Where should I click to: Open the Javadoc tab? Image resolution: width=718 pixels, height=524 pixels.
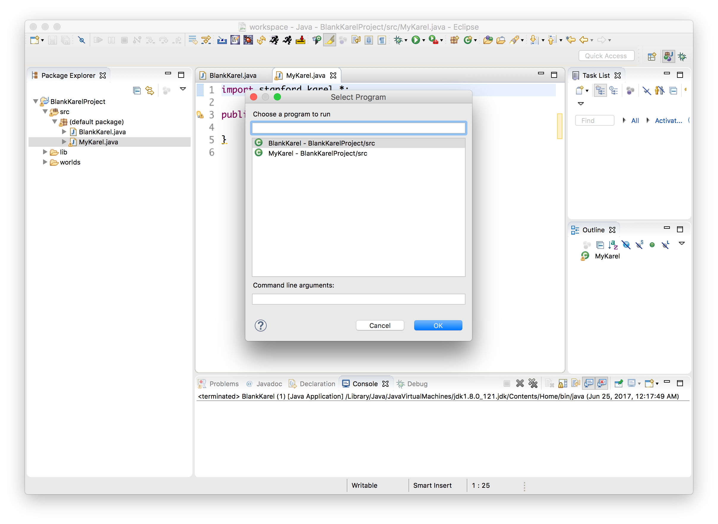coord(264,383)
